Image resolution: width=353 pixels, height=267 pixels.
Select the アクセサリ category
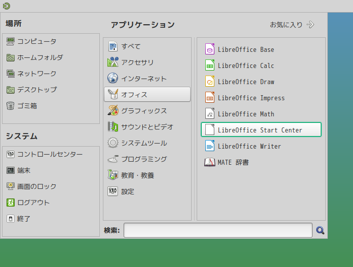click(147, 62)
